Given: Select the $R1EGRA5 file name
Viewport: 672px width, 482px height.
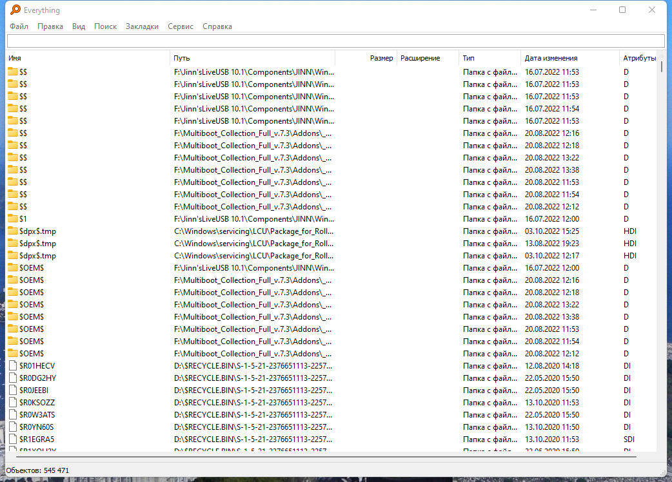Looking at the screenshot, I should [x=37, y=439].
